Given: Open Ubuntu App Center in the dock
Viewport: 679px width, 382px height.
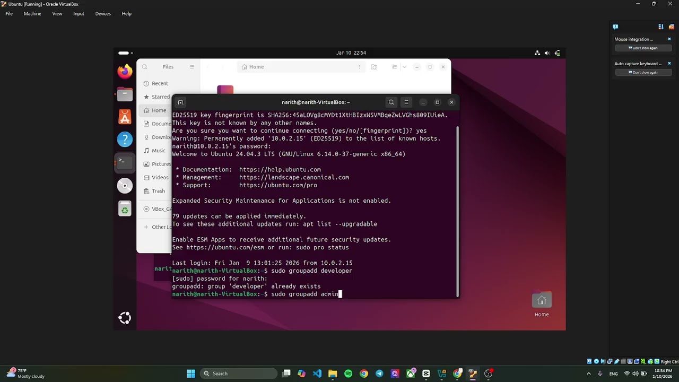Looking at the screenshot, I should pyautogui.click(x=125, y=117).
